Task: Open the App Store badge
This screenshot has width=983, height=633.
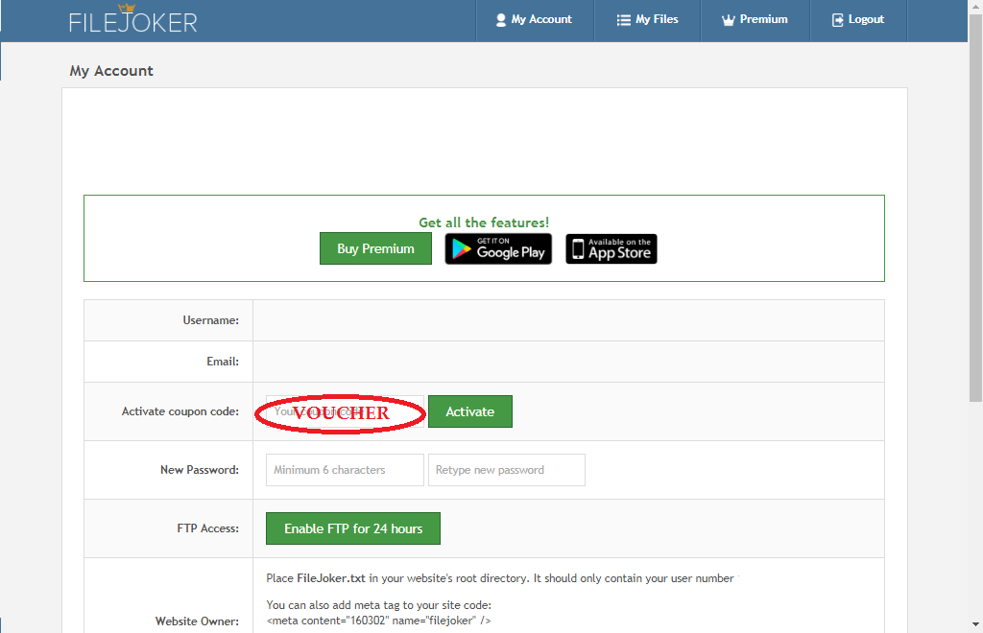Action: tap(611, 249)
